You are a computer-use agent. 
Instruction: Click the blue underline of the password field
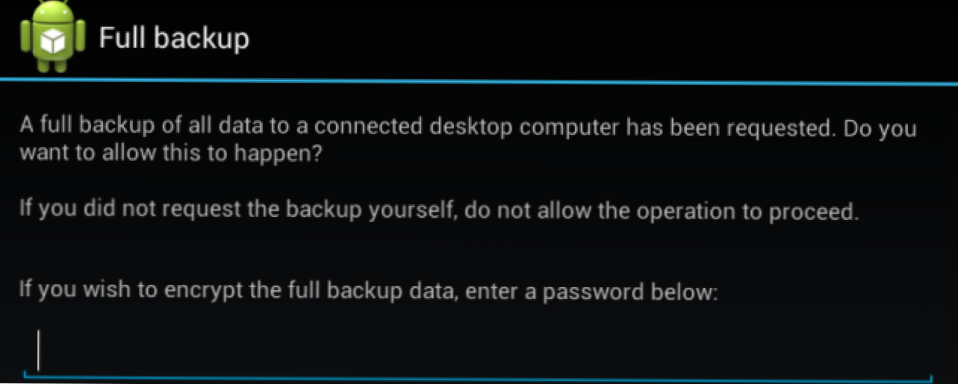click(x=478, y=378)
